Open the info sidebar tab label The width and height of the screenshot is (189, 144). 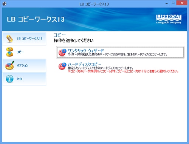coord(20,79)
